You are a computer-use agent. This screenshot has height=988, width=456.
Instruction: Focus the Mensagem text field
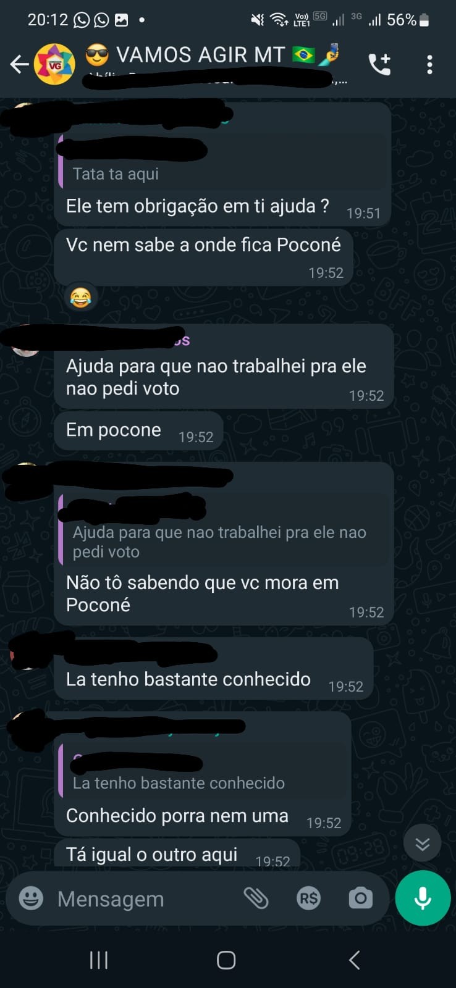(x=142, y=898)
